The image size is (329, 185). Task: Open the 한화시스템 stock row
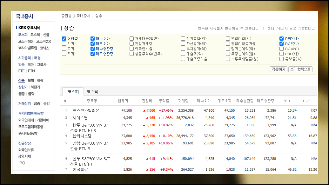pyautogui.click(x=82, y=136)
